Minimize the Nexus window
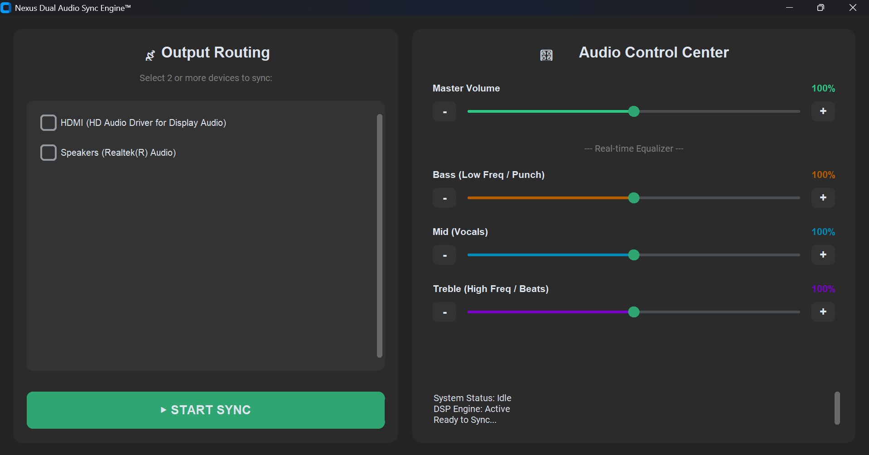This screenshot has height=455, width=869. pyautogui.click(x=789, y=8)
